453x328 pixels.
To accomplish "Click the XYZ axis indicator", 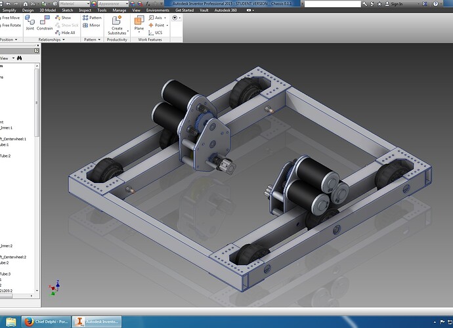I will pyautogui.click(x=54, y=287).
